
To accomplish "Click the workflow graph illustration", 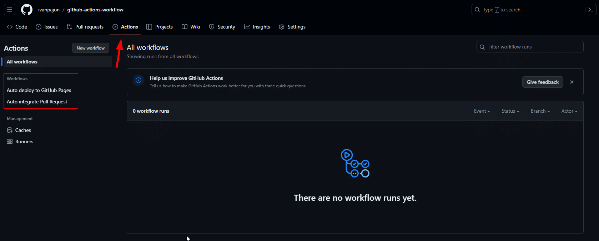I will point(355,163).
